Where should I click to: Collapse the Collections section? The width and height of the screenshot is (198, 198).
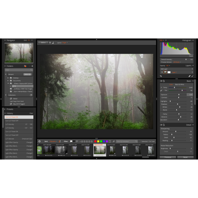[6, 95]
